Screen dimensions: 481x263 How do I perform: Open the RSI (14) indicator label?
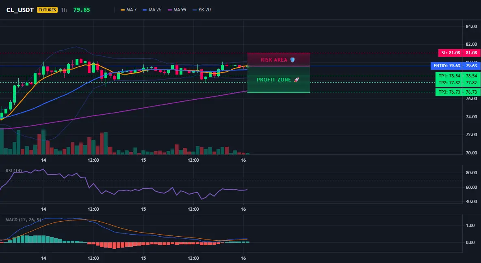pyautogui.click(x=14, y=171)
